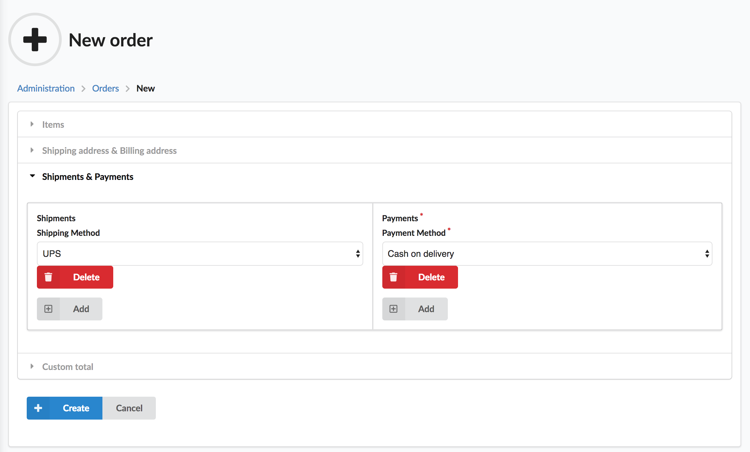The image size is (750, 452).
Task: Click the Cancel button to discard
Action: point(129,408)
